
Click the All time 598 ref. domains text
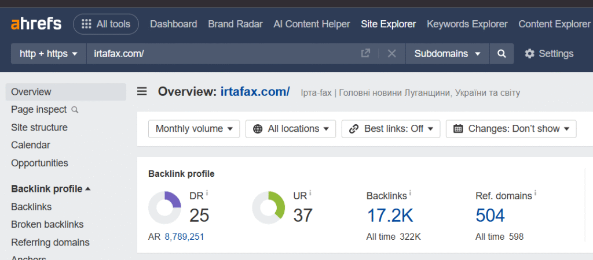click(500, 237)
